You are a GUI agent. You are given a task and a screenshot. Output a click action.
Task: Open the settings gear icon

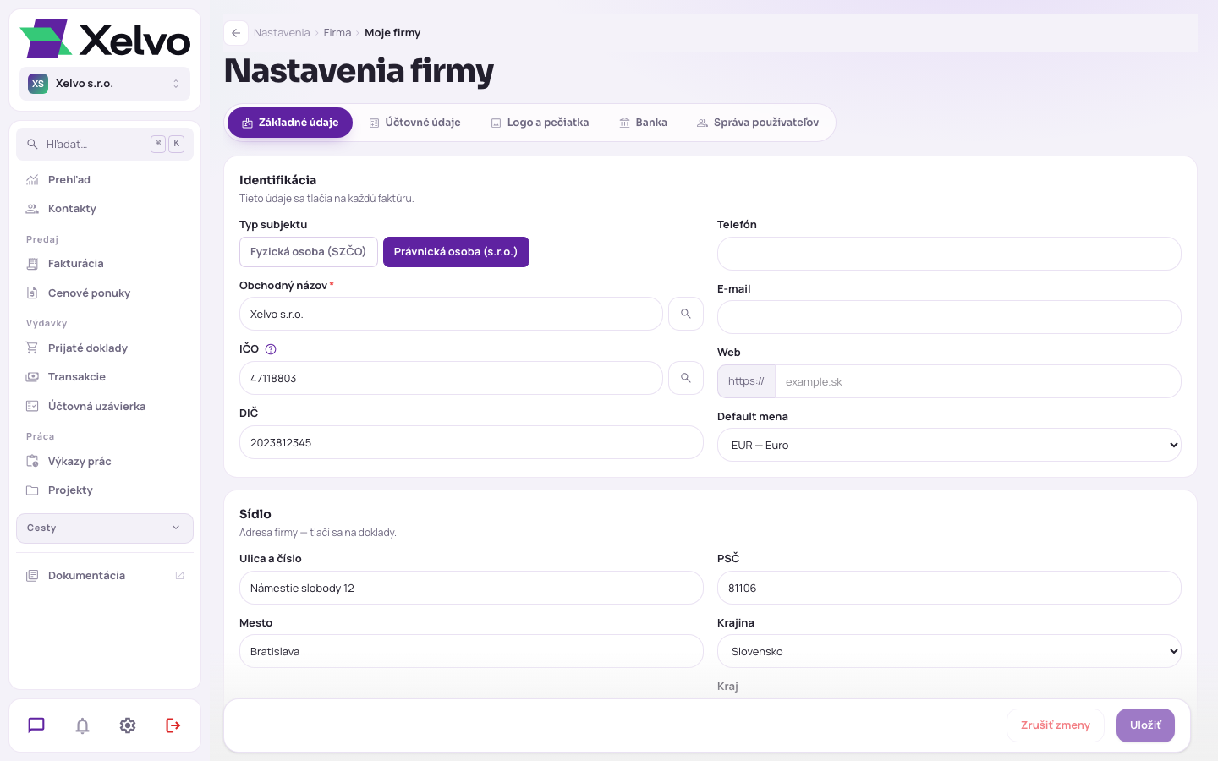[128, 725]
